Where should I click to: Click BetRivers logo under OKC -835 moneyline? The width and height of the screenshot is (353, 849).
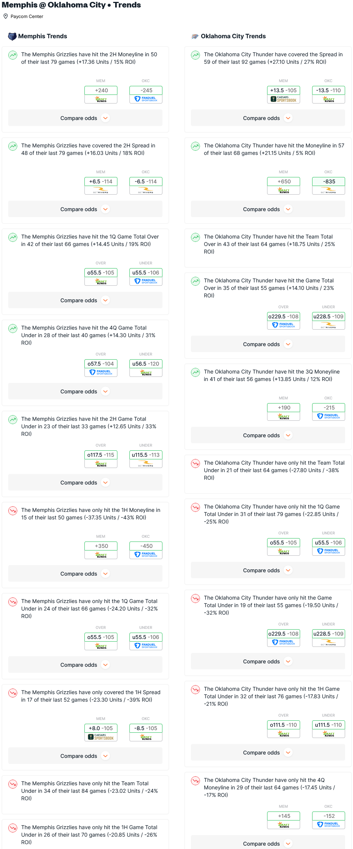329,190
